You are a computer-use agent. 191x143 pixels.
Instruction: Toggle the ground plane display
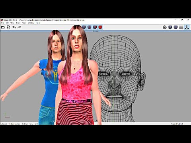click(181, 27)
